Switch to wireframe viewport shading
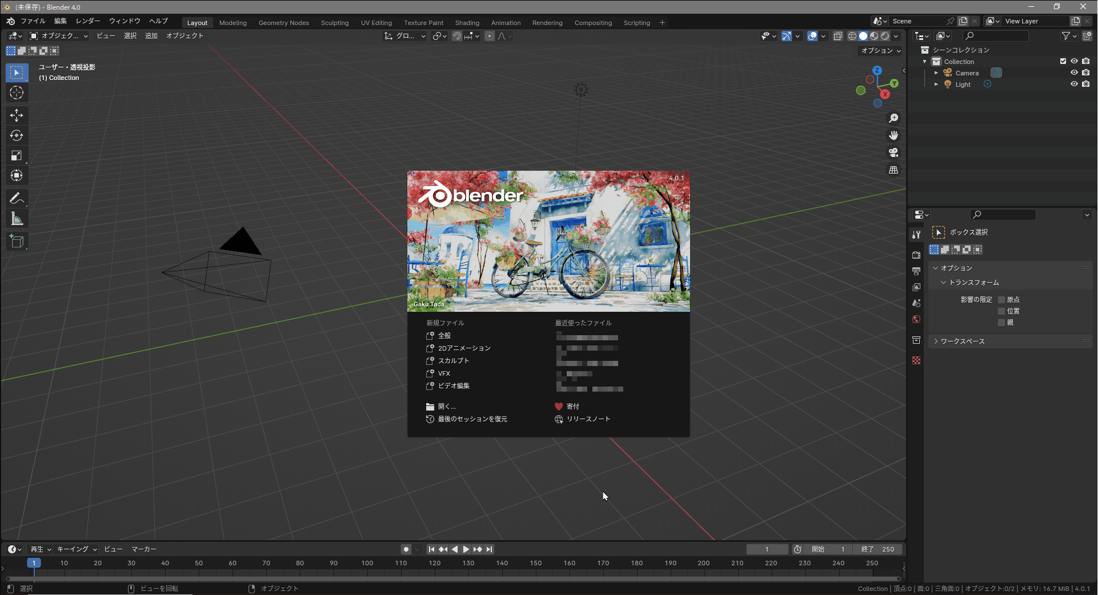 (852, 36)
